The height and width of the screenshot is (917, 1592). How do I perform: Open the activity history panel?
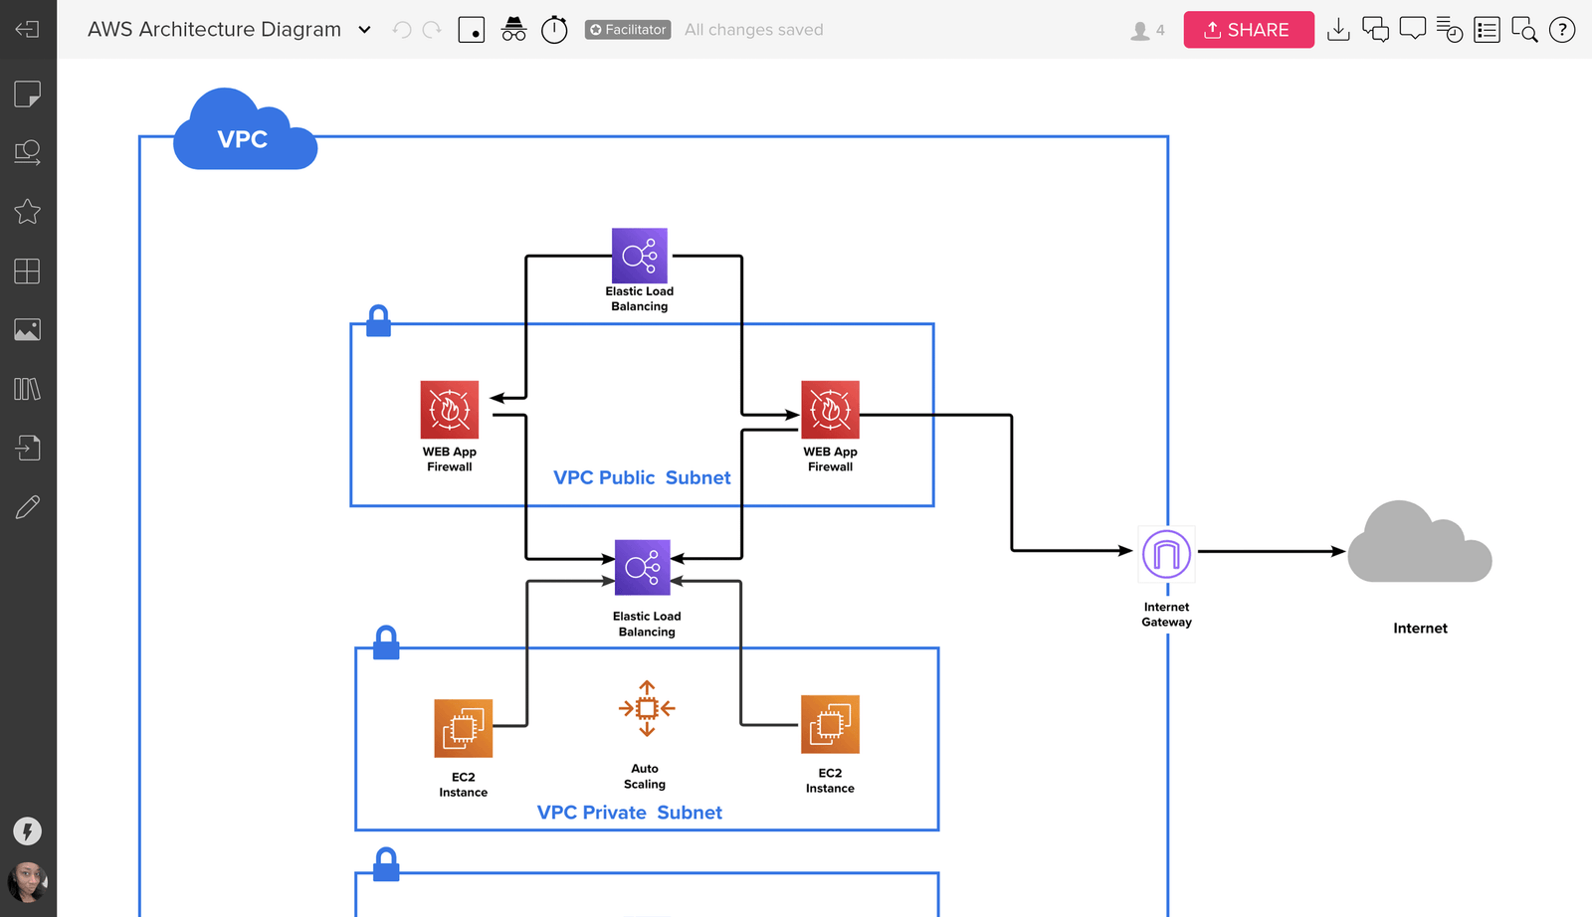1450,29
